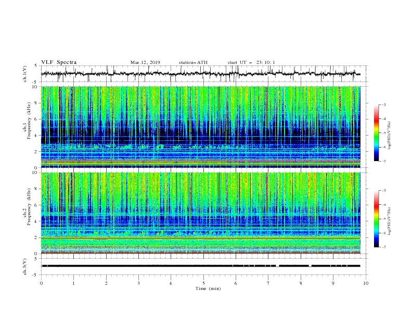Select the "start UT = 23:10:1" header text
The image size is (412, 318).
(x=251, y=62)
